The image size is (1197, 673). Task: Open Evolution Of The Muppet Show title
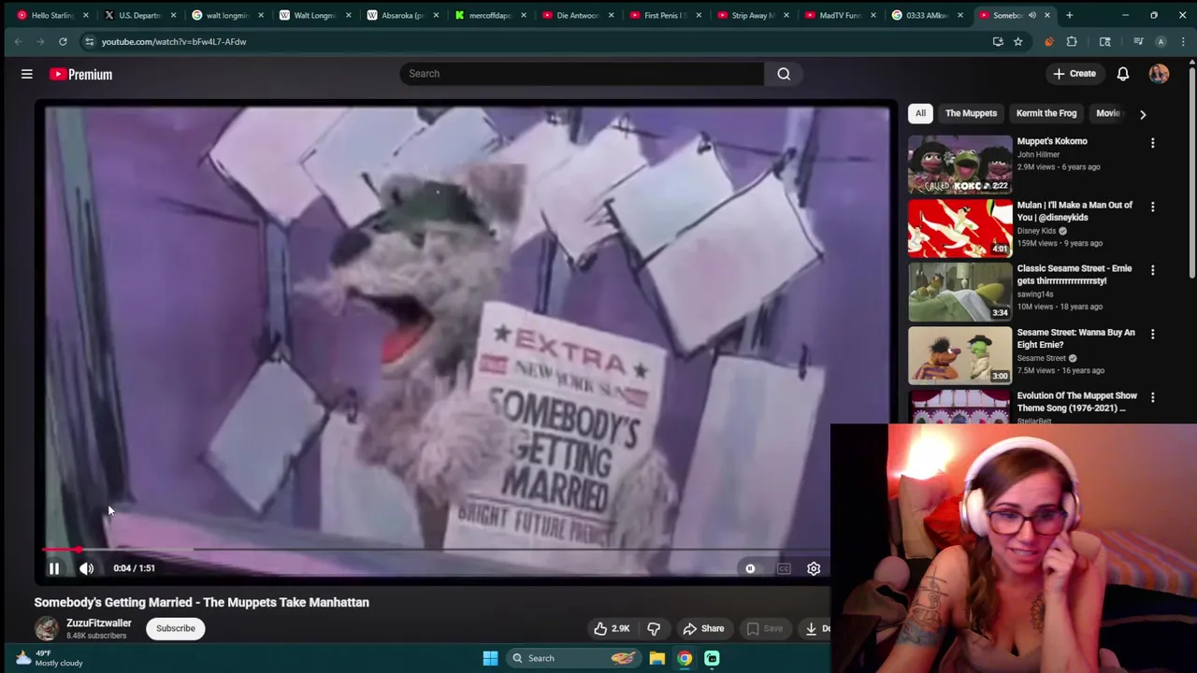(1076, 402)
